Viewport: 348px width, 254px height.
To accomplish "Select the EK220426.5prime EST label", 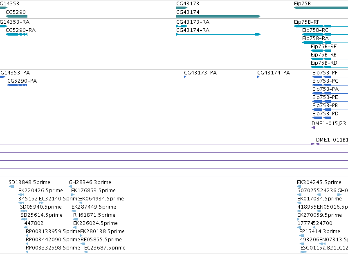I will (40, 191).
